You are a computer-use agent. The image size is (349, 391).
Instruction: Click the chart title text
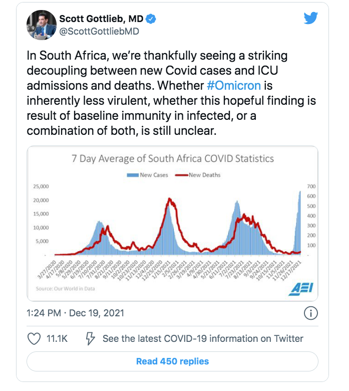click(x=172, y=159)
